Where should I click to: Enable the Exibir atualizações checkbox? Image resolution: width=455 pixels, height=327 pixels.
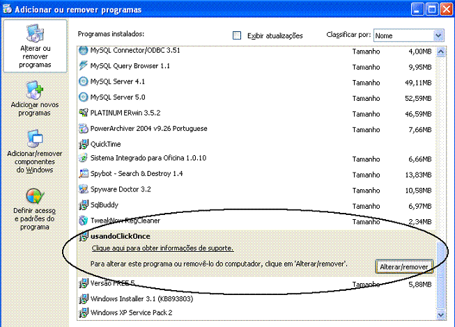tap(237, 35)
